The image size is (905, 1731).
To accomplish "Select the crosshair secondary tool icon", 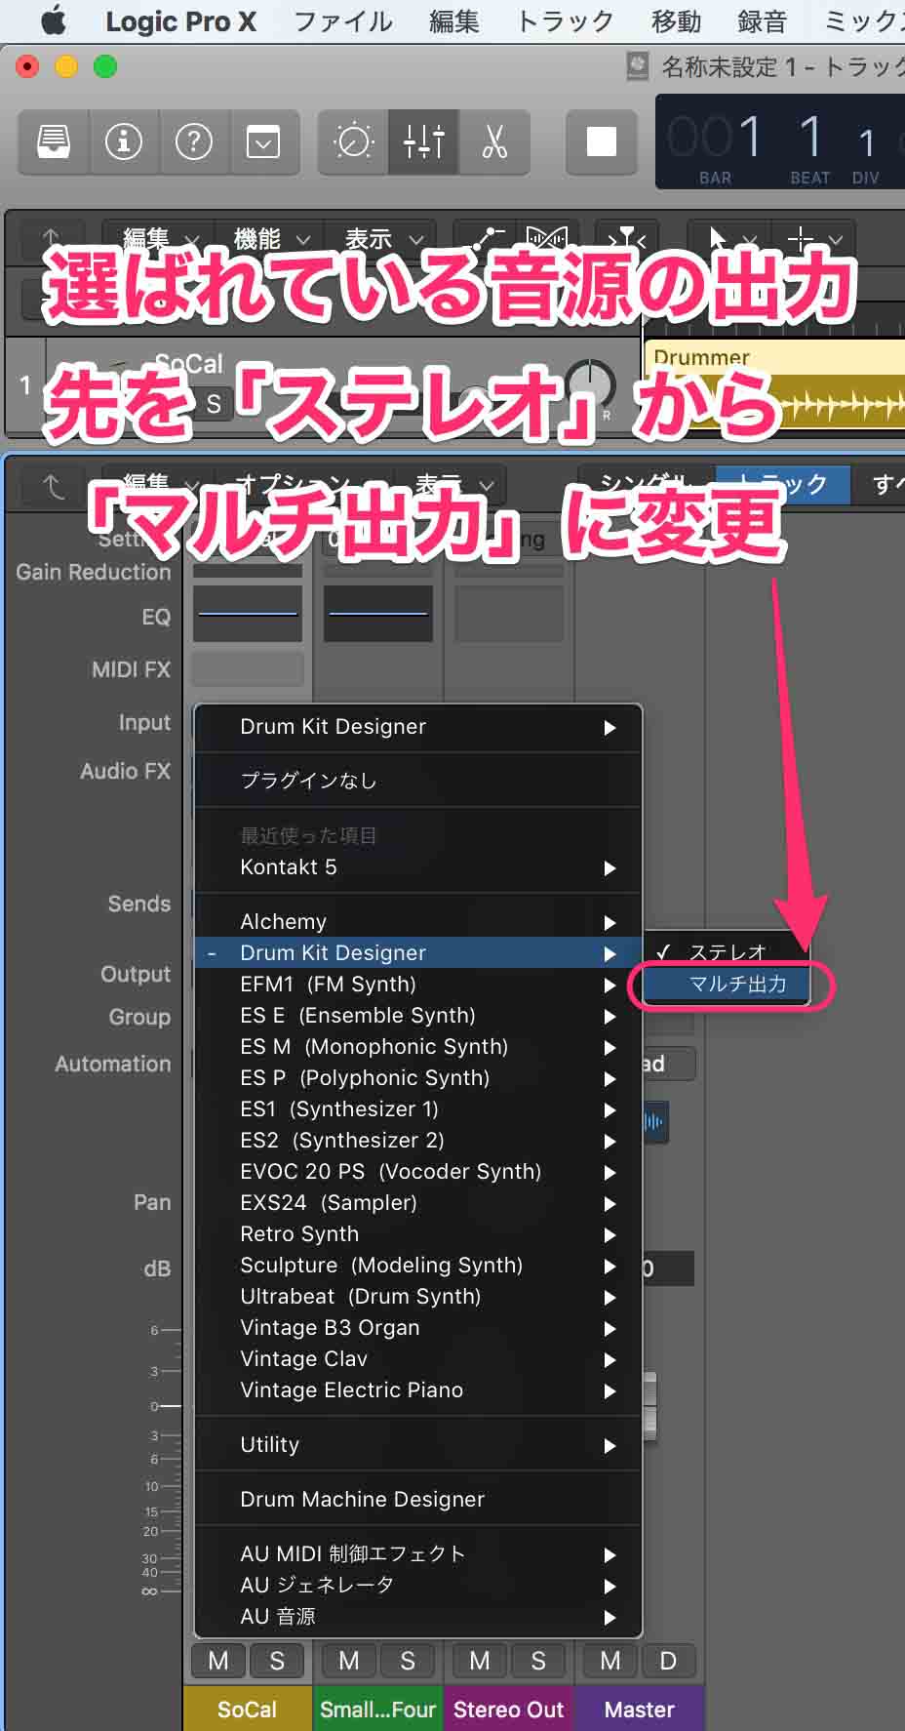I will tap(801, 238).
